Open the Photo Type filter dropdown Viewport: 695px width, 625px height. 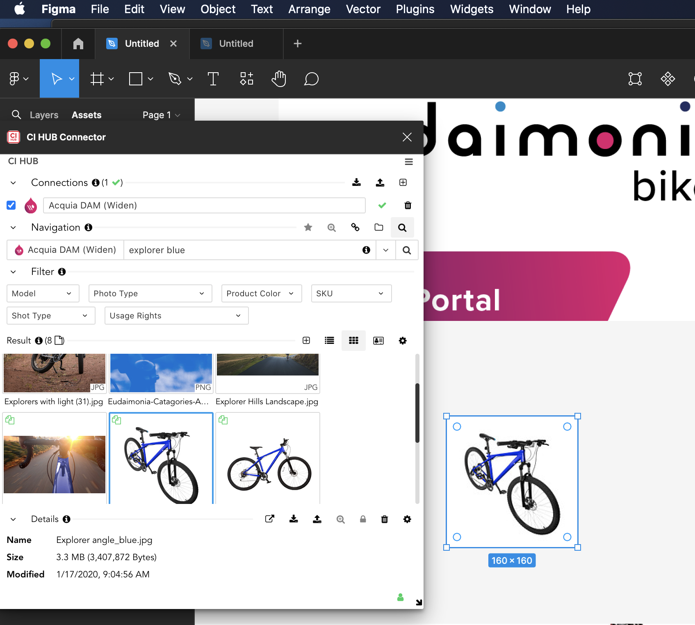[x=150, y=293]
